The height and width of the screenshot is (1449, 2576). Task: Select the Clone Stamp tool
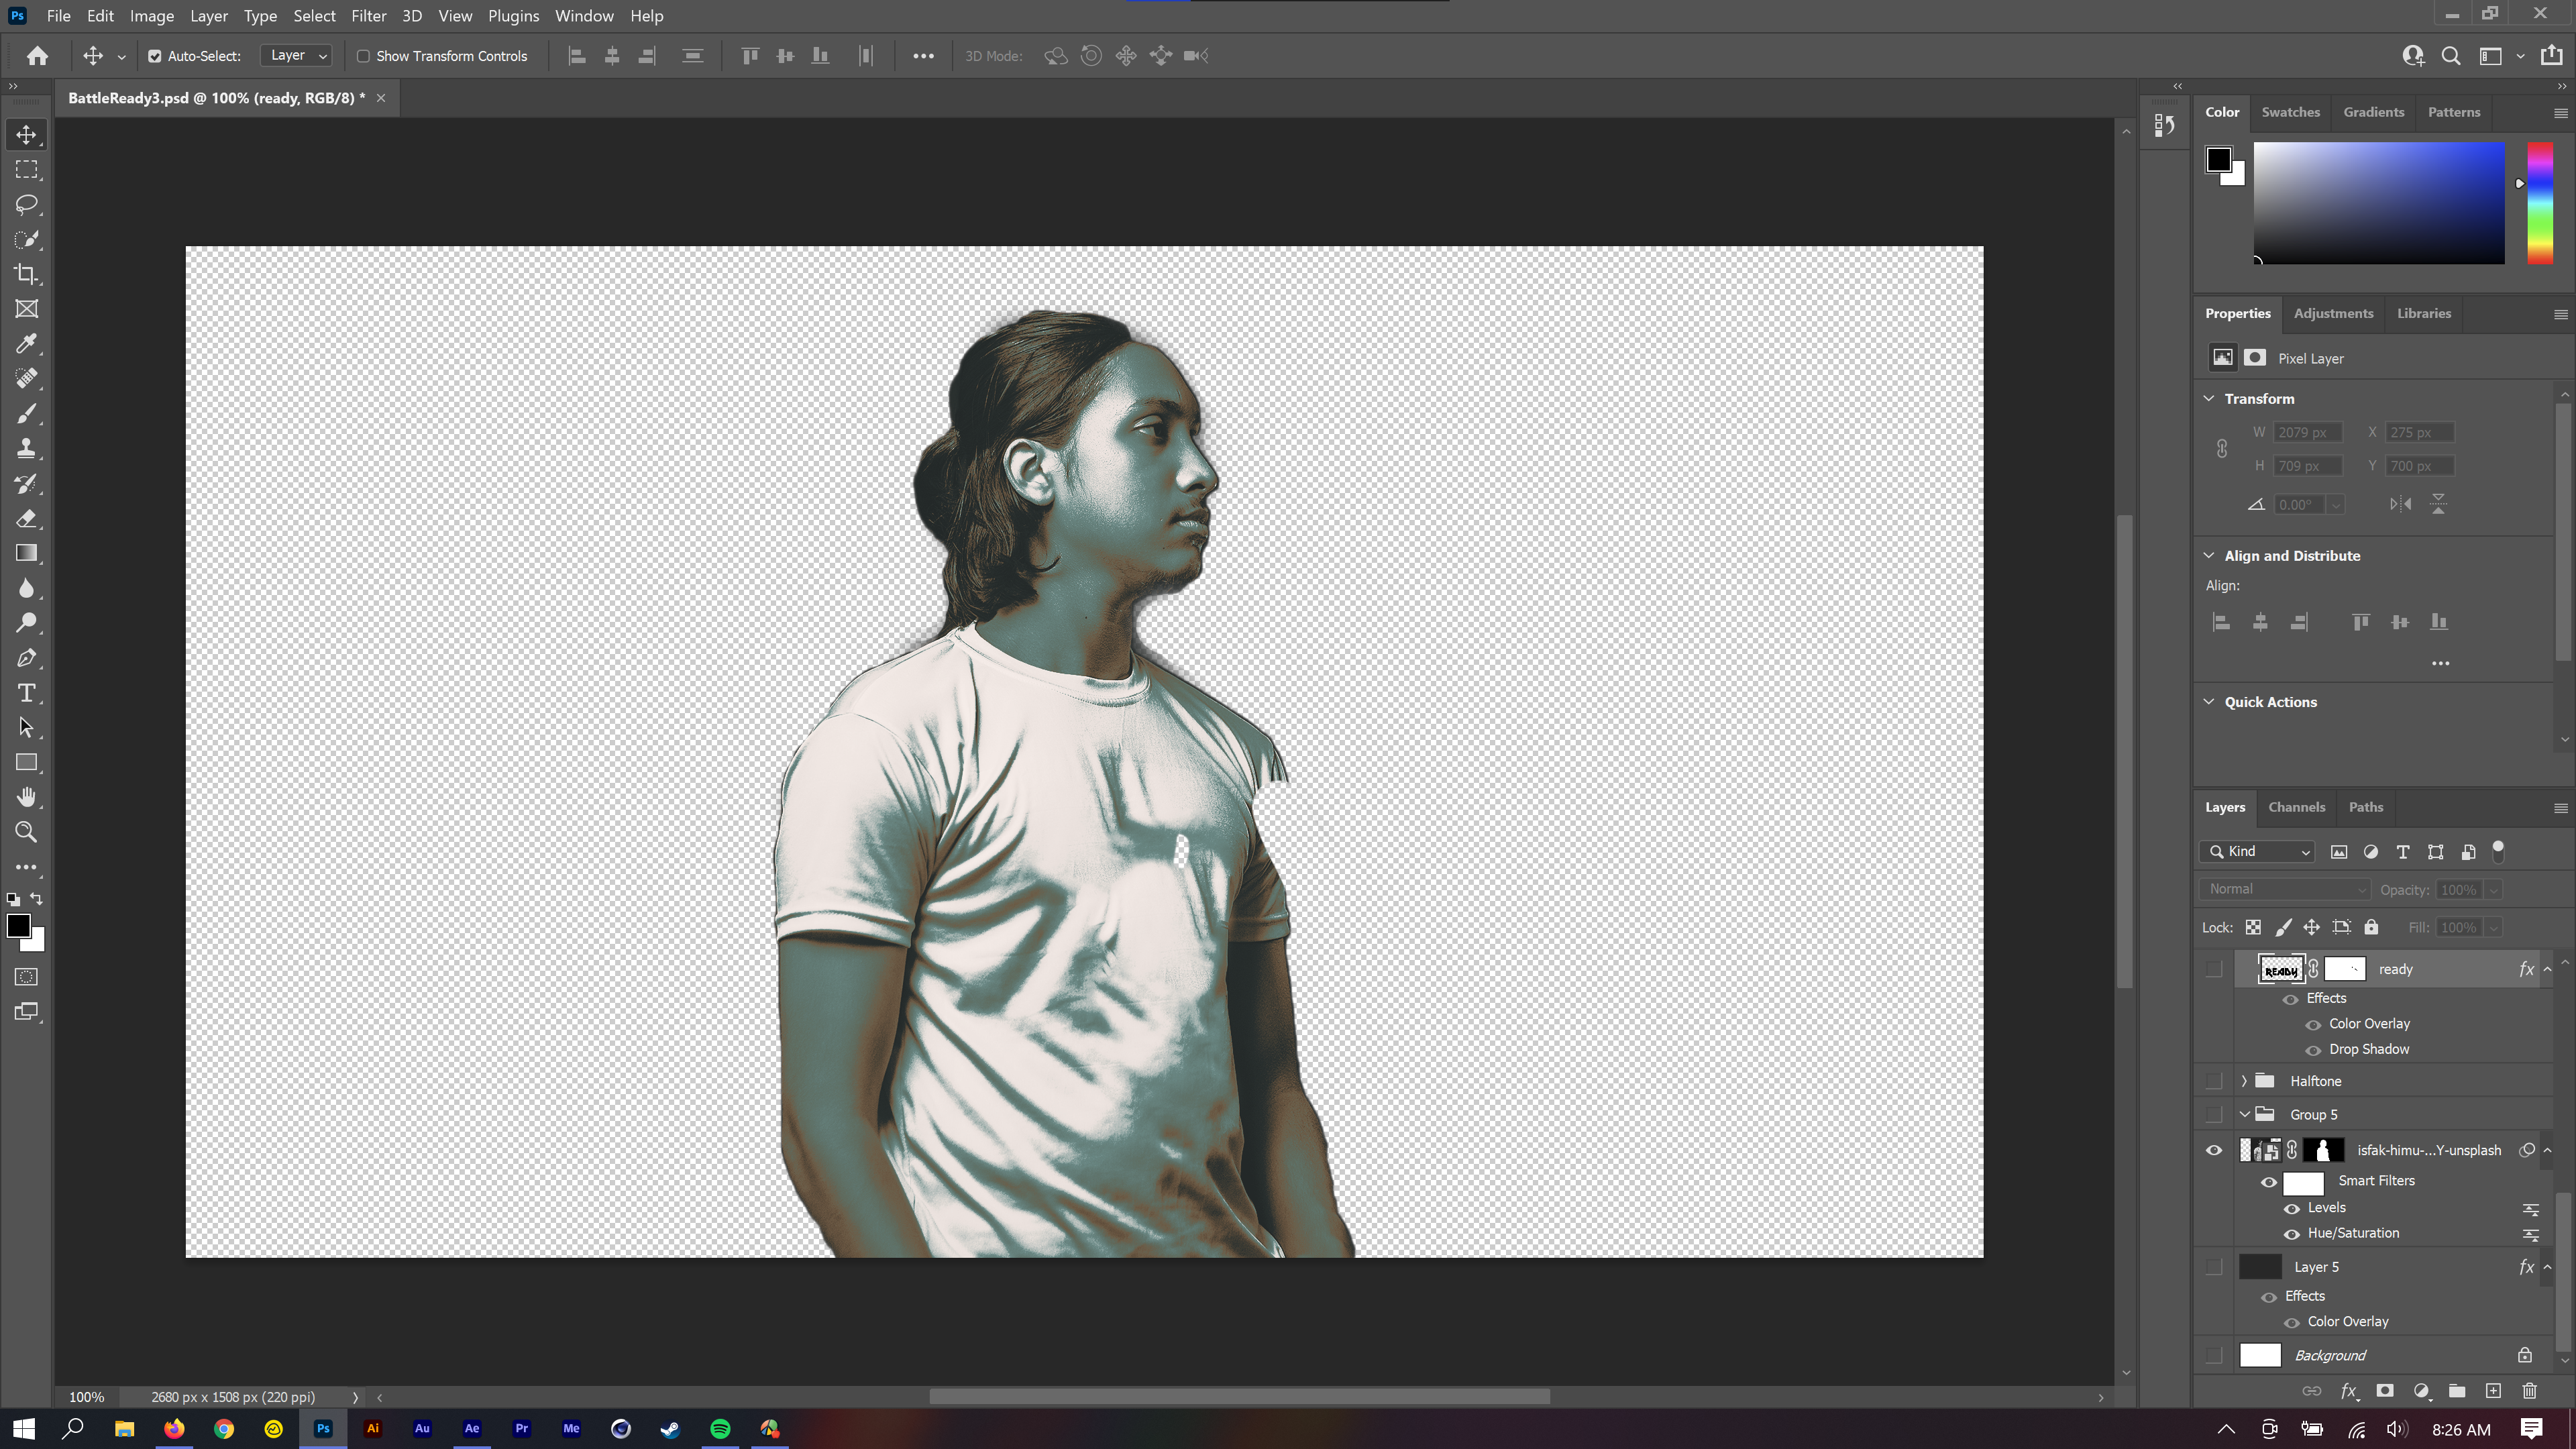26,448
